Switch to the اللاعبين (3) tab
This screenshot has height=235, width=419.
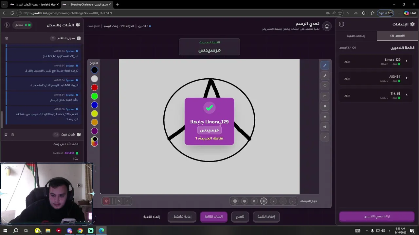click(397, 36)
